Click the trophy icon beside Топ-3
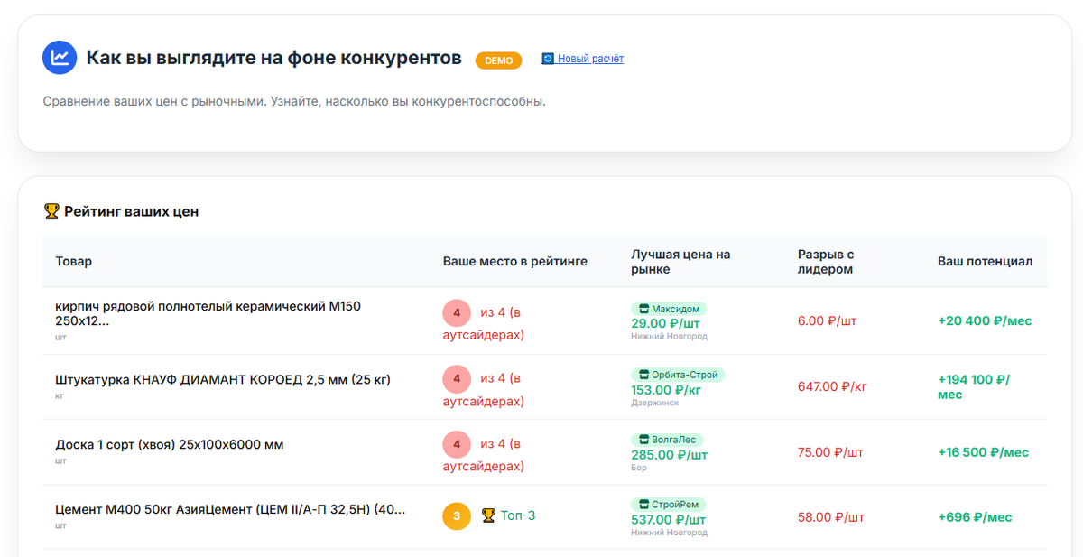 coord(488,515)
